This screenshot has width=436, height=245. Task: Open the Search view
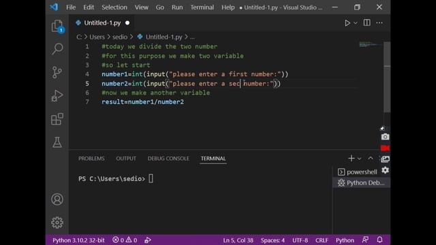pyautogui.click(x=57, y=49)
